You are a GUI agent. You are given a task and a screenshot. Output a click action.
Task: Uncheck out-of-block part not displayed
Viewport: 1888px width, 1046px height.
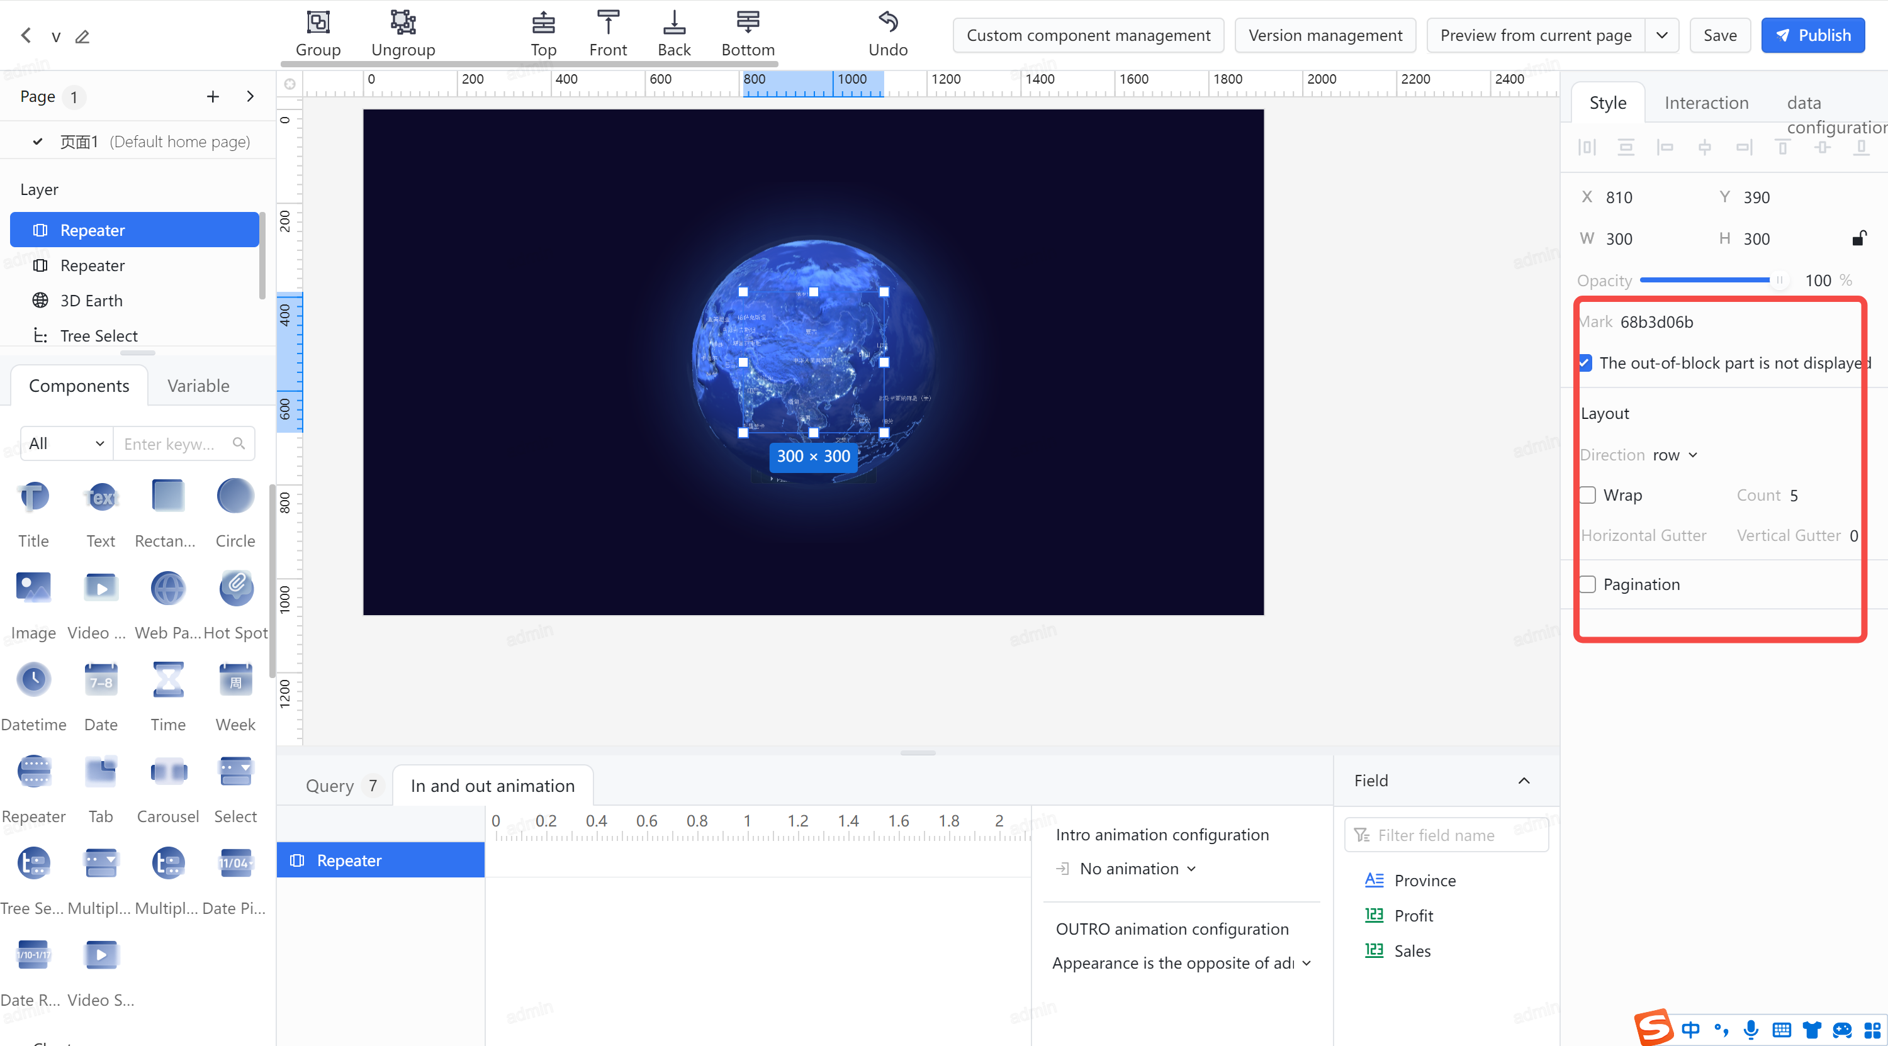(x=1585, y=362)
